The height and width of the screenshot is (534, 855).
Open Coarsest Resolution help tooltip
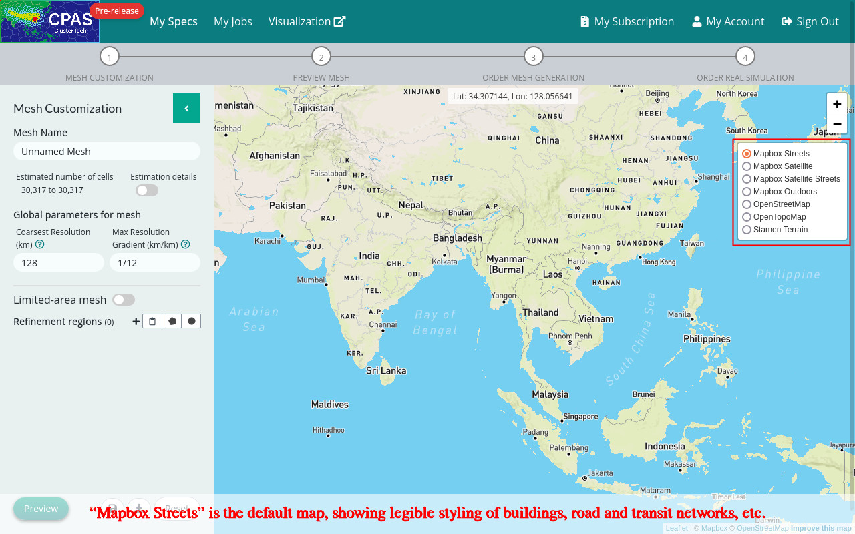40,244
